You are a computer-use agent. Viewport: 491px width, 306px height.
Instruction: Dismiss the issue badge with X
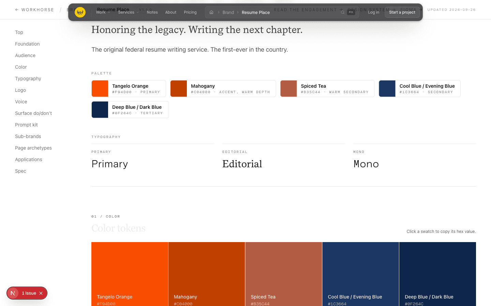tap(41, 293)
